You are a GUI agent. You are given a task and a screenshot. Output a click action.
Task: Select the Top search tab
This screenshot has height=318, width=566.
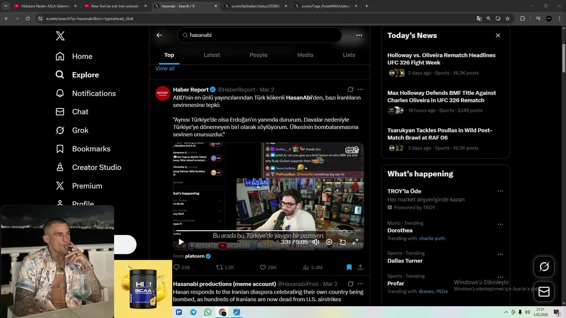point(169,55)
